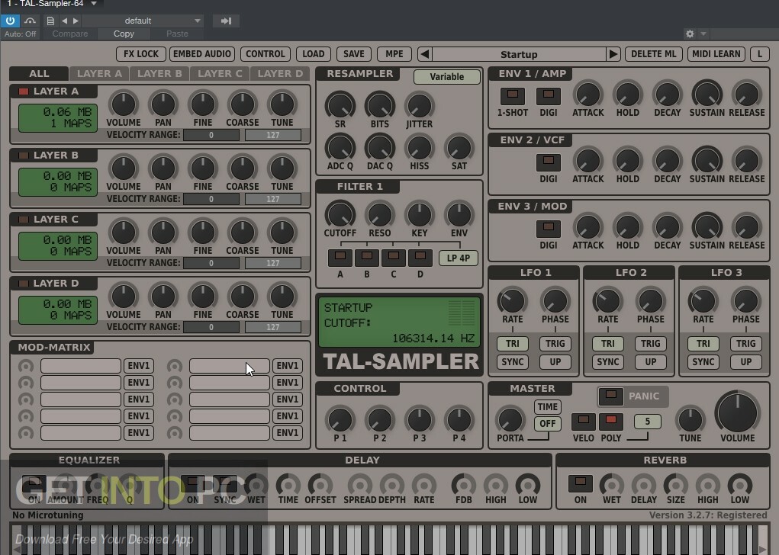The image size is (779, 555).
Task: Open LFO 1 TRI waveform selector
Action: (x=512, y=344)
